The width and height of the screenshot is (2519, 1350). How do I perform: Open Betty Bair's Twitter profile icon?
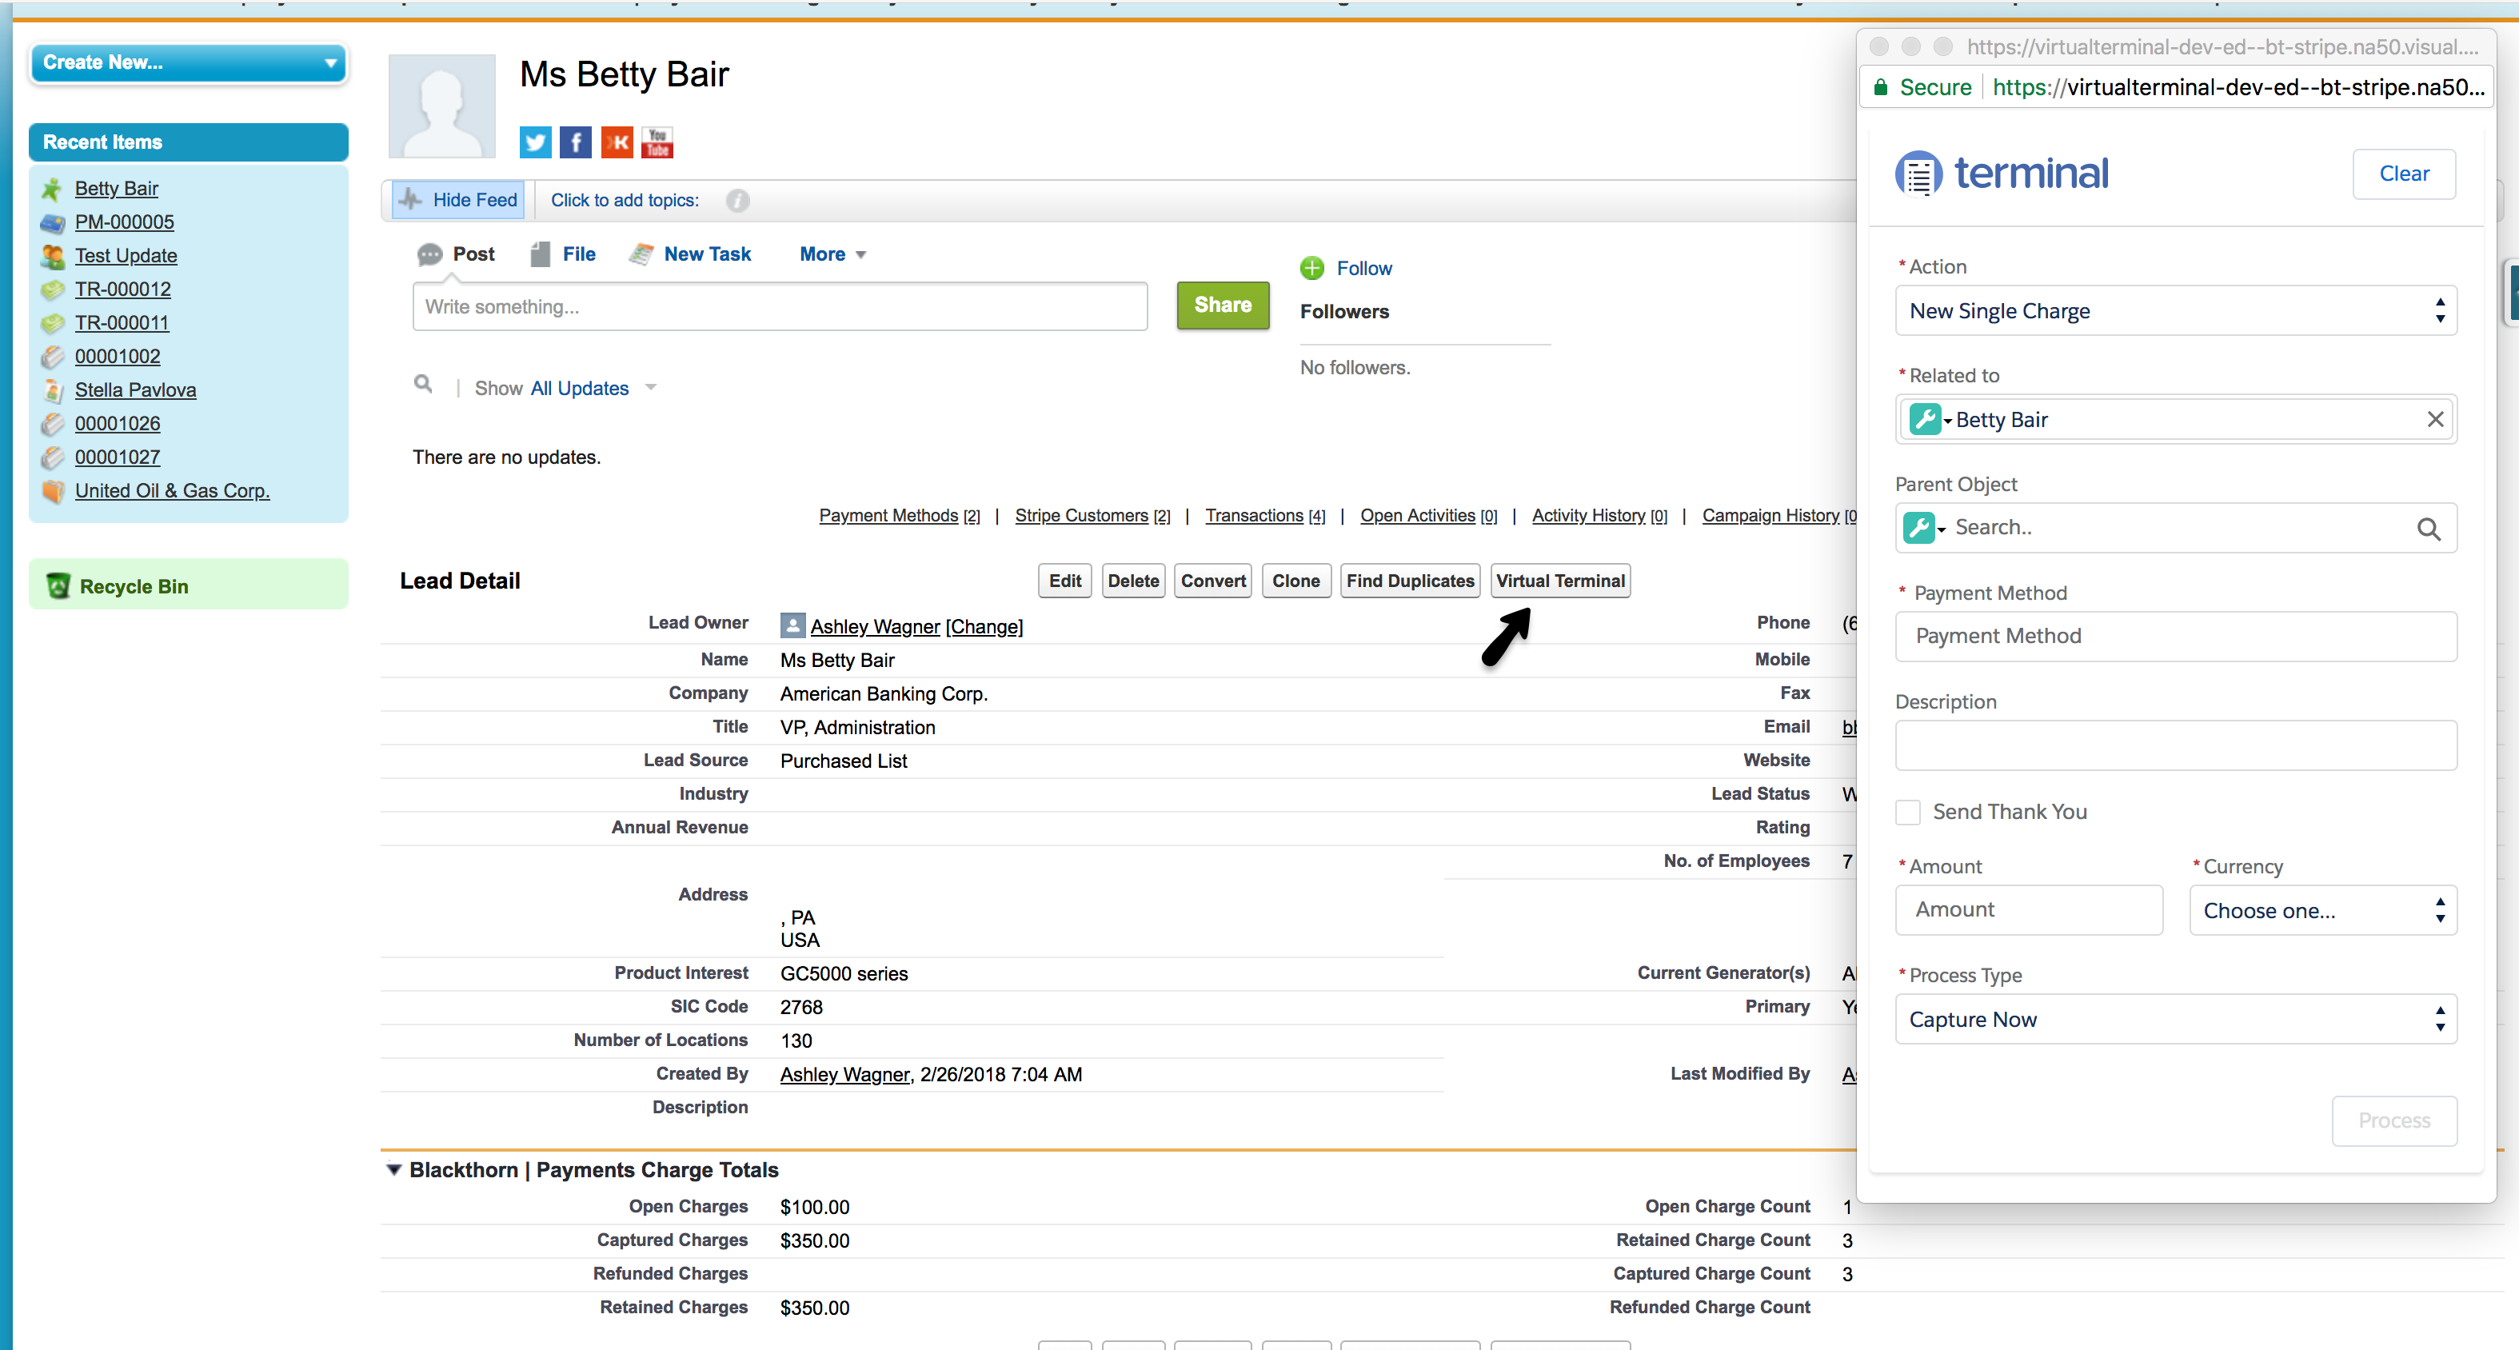point(535,143)
